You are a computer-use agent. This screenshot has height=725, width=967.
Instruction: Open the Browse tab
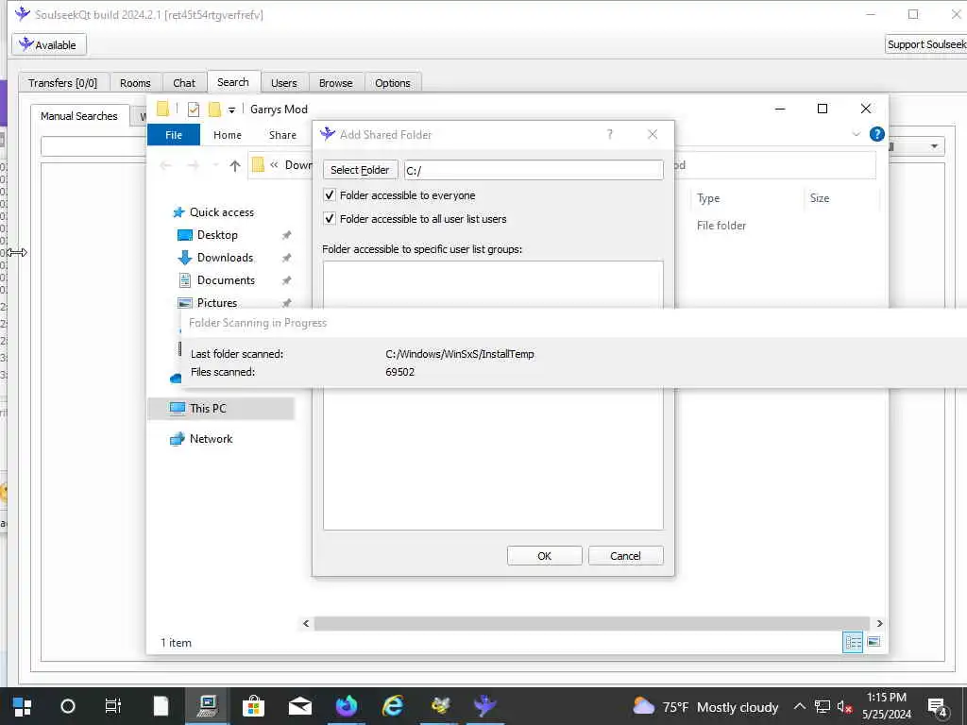335,83
